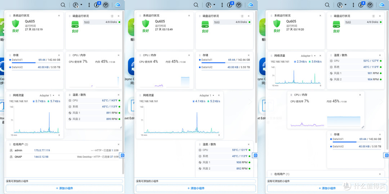Open the cloud icon in middle screenshot
Viewport: 389px width, 194px height.
click(251, 5)
